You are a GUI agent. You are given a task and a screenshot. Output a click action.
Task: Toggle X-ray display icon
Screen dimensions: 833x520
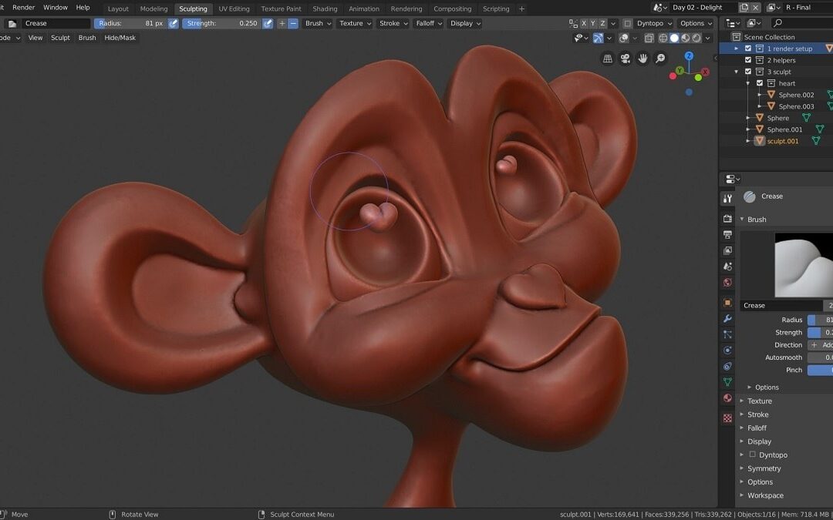(649, 38)
